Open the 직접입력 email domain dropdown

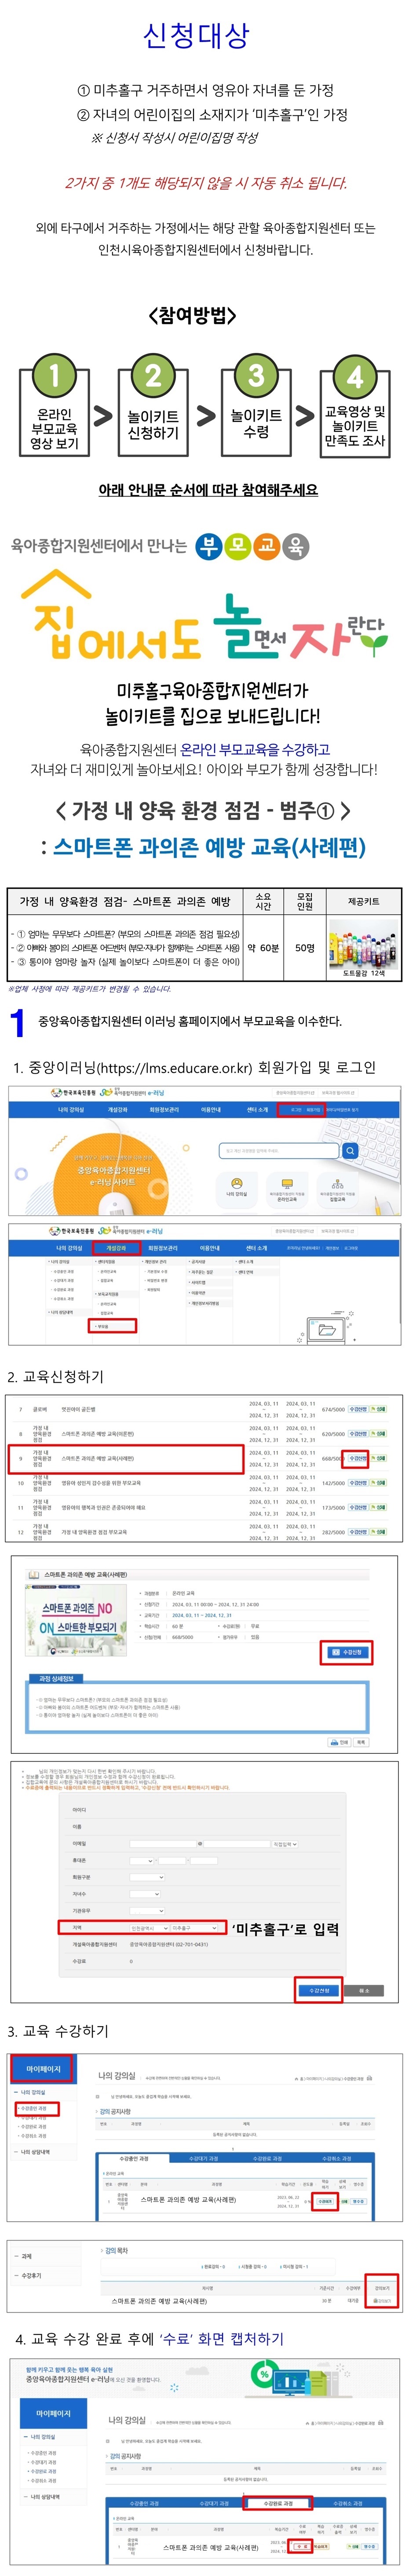tap(285, 1843)
